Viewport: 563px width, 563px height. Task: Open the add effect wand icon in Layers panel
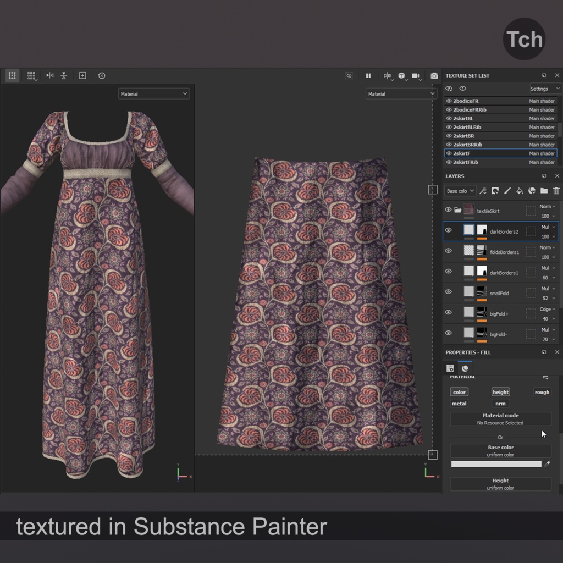[x=483, y=190]
